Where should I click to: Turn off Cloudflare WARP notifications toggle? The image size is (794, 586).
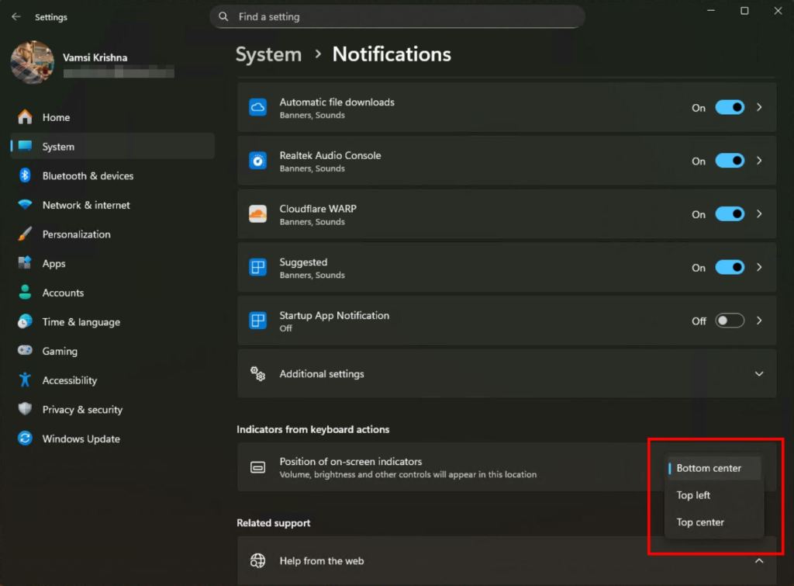pos(730,214)
